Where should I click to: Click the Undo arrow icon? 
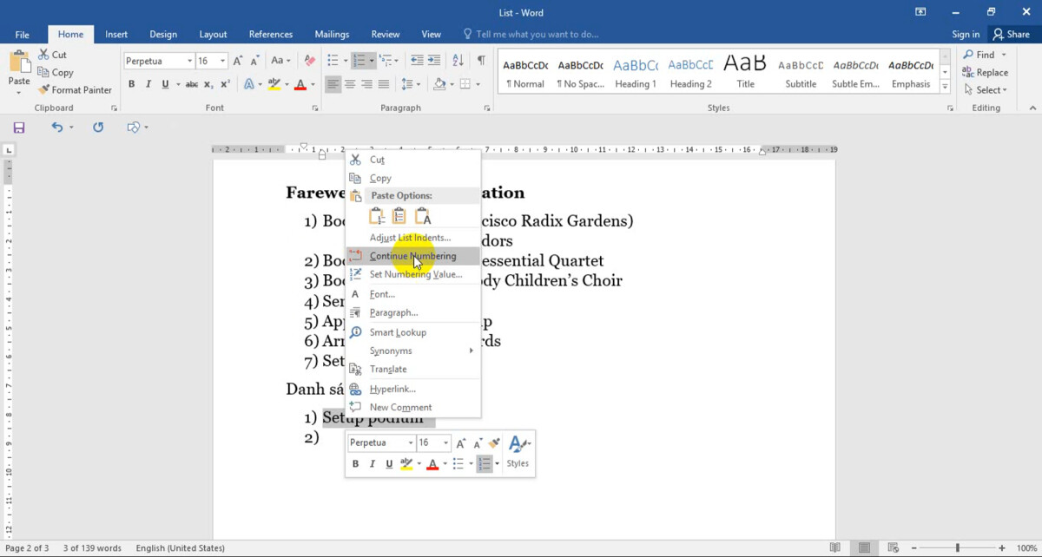point(57,128)
